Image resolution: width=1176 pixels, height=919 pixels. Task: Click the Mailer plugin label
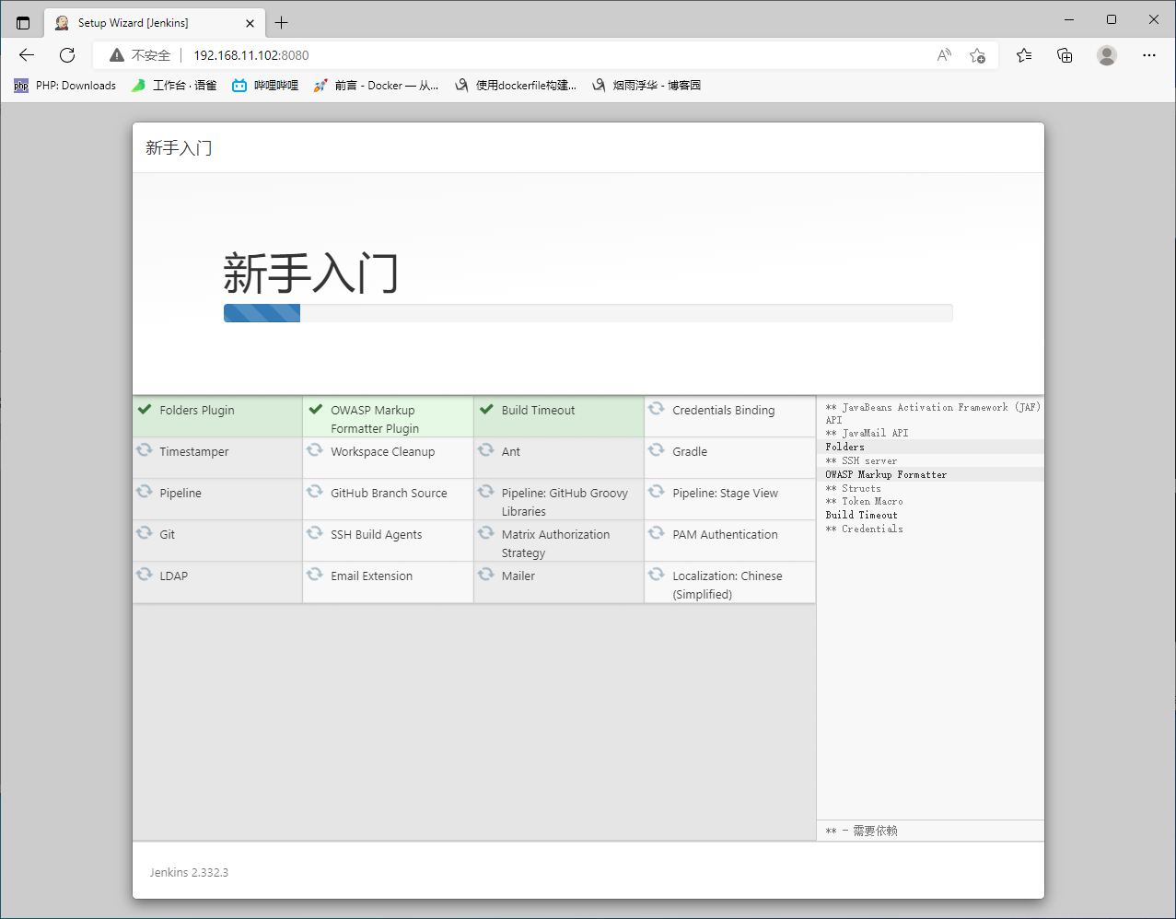coord(518,576)
